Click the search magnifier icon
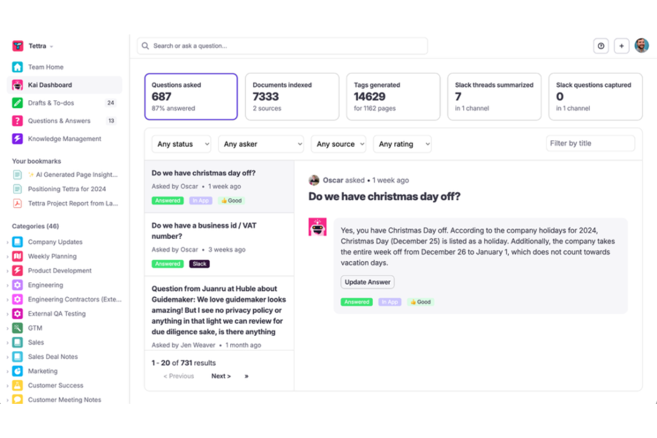Screen dimensions: 657x438 [145, 46]
